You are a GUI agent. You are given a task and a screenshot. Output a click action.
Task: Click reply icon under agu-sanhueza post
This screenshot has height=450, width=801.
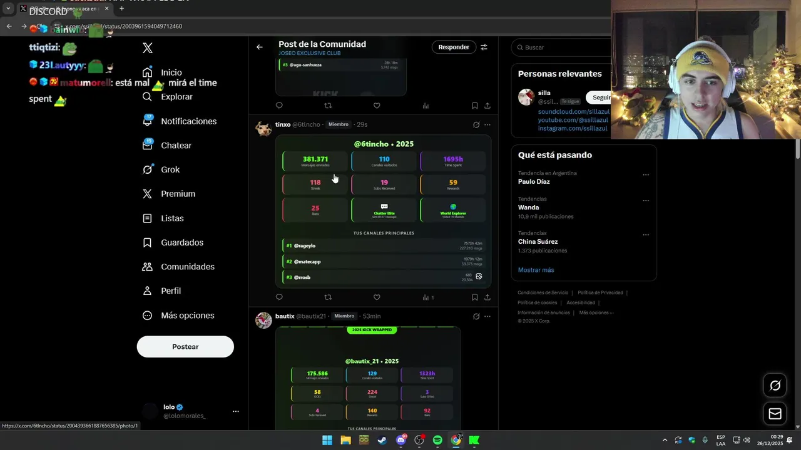click(x=279, y=106)
